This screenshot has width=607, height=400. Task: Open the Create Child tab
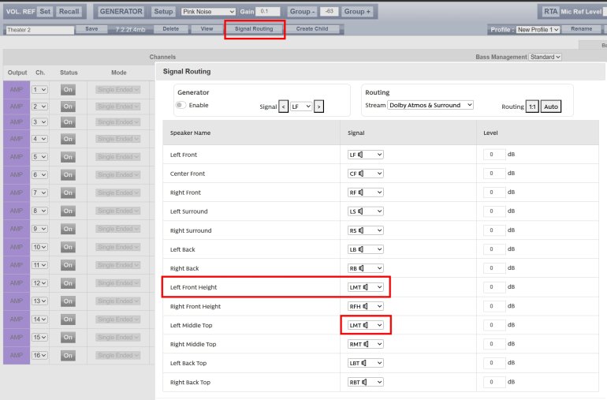click(x=312, y=29)
